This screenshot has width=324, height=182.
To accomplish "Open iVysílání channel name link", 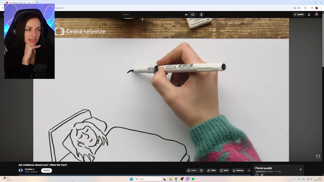I will 29,169.
